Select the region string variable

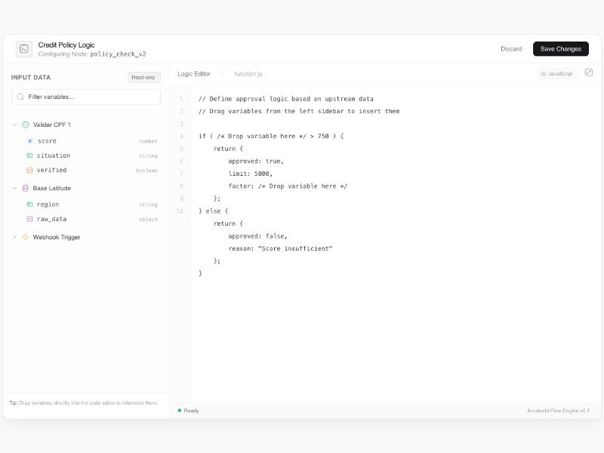pyautogui.click(x=48, y=205)
